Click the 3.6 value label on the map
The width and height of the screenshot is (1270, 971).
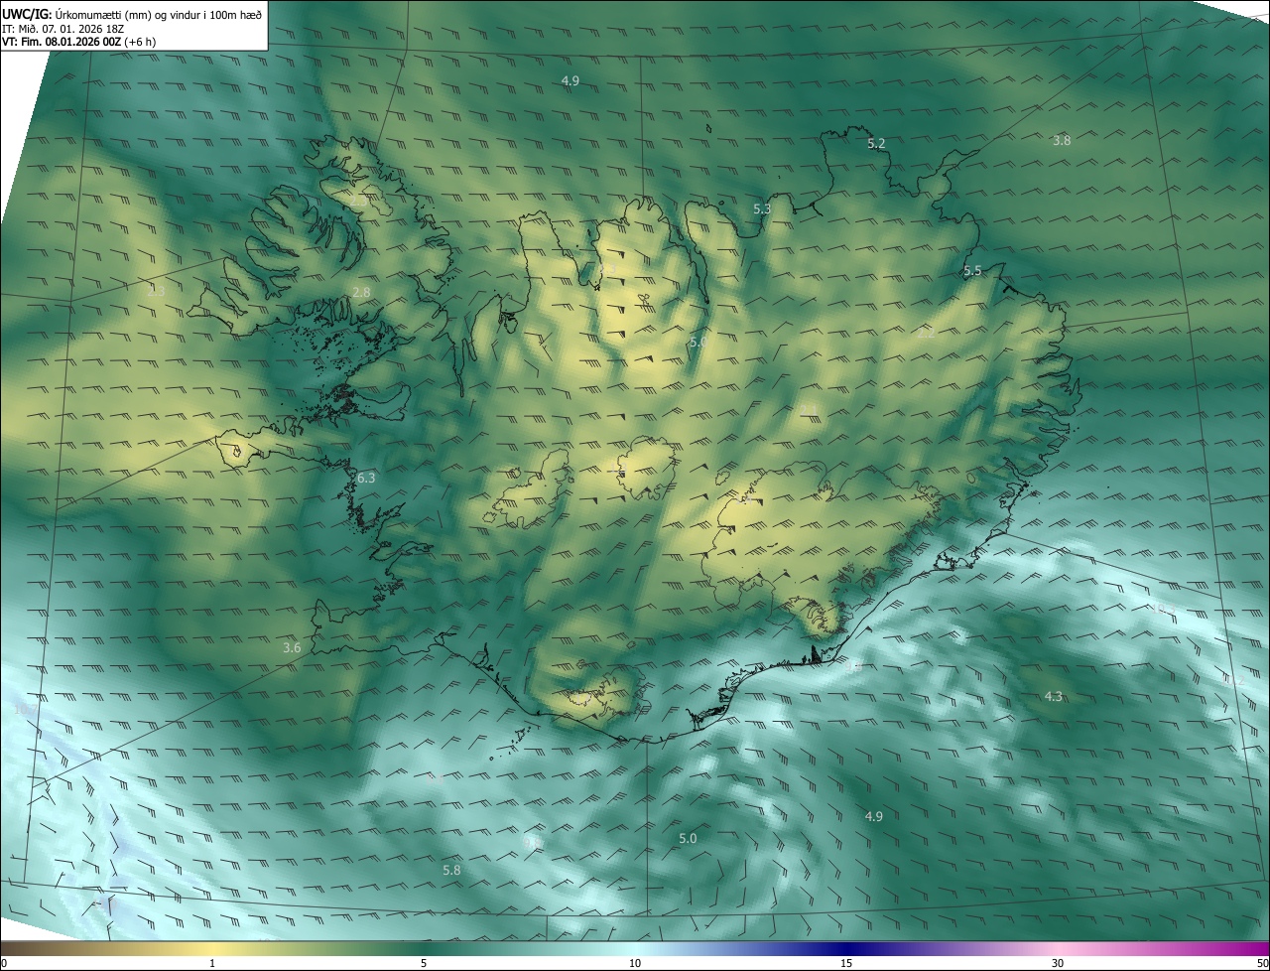tap(292, 648)
